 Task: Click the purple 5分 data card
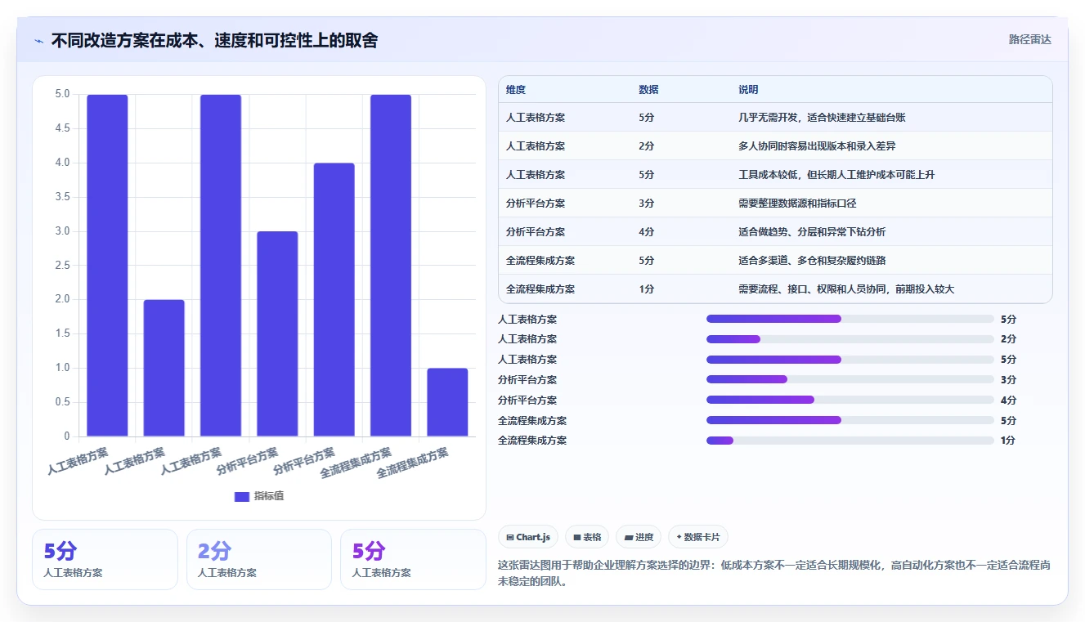click(x=413, y=559)
